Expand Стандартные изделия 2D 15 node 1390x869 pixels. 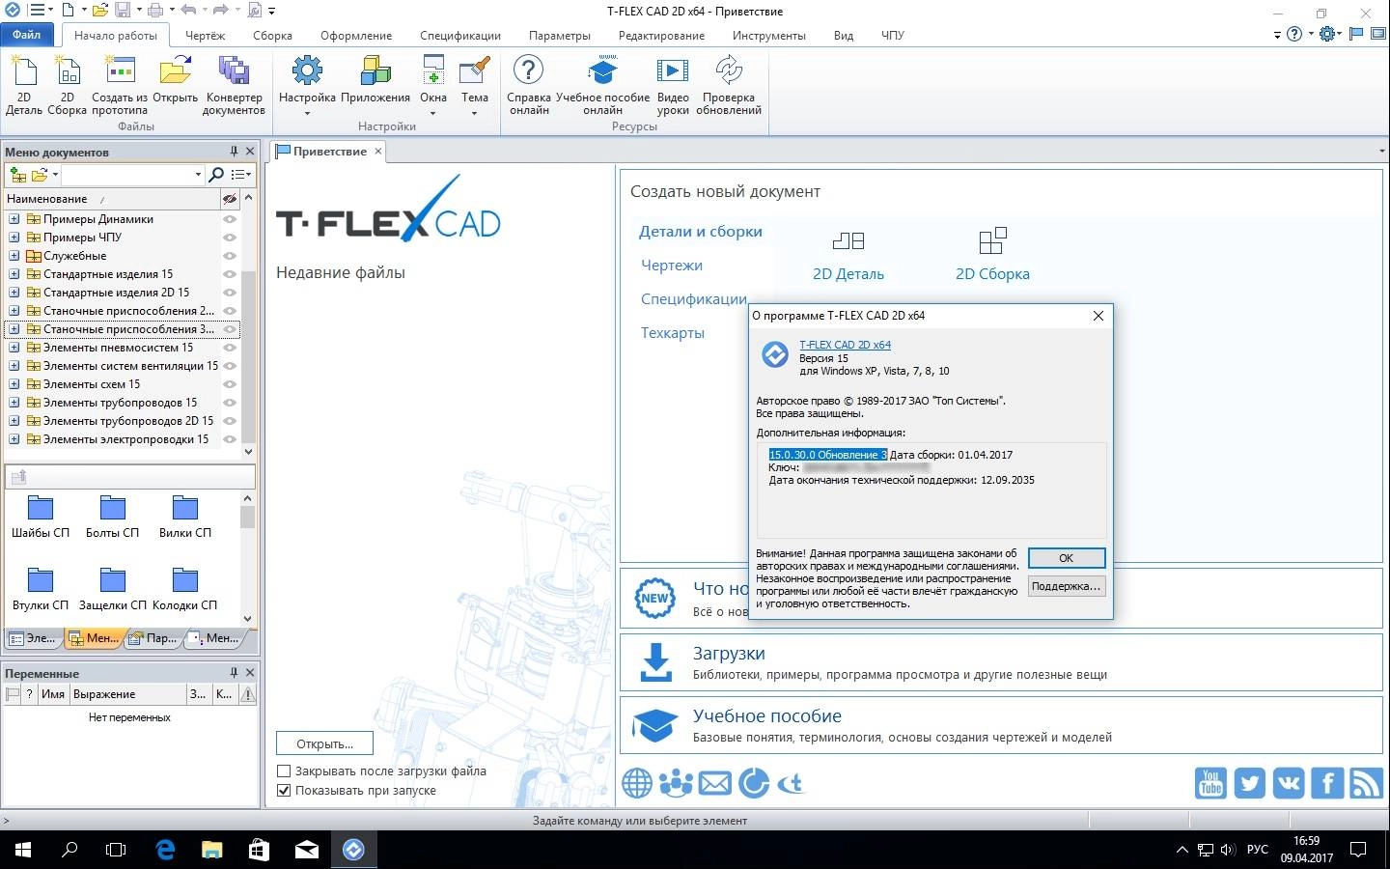pos(14,293)
